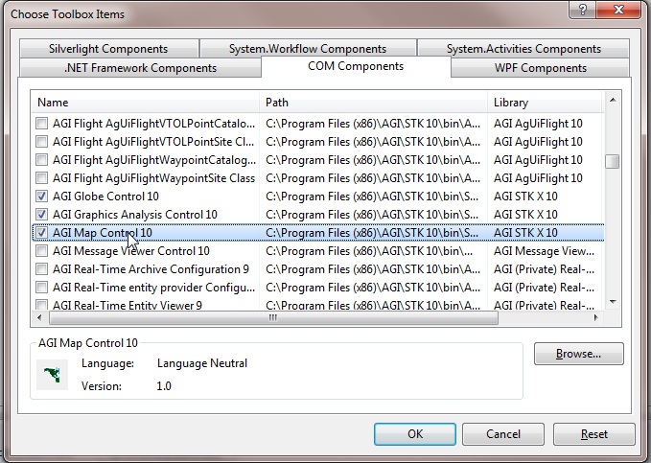651x463 pixels.
Task: Sort list by Path column header
Action: 374,102
